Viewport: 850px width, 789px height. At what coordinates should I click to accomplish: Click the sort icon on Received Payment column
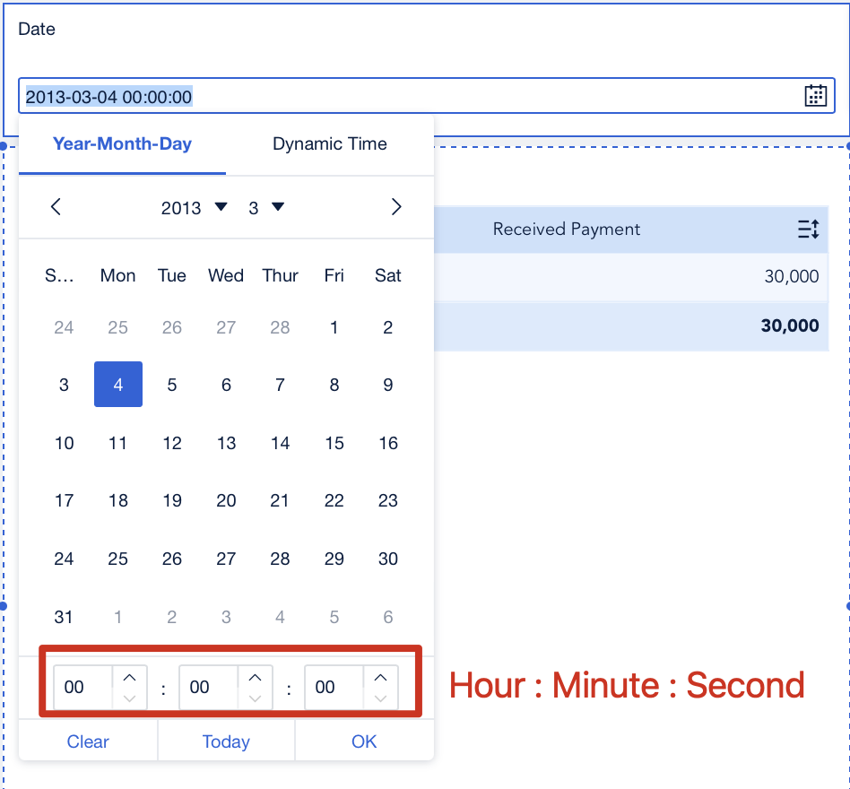pyautogui.click(x=808, y=229)
